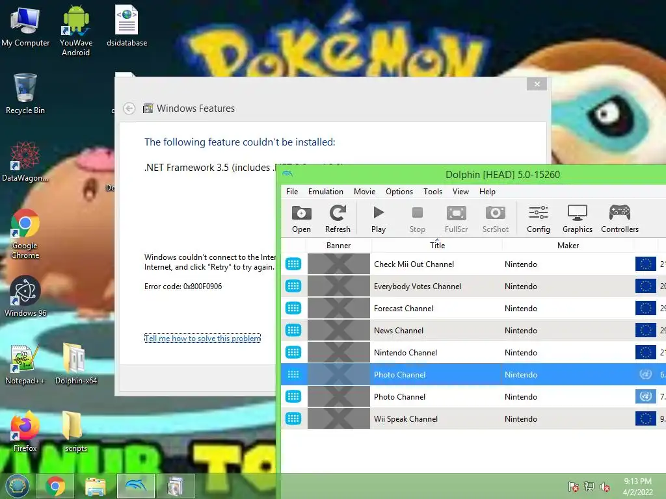Open the Movie menu
666x499 pixels.
(x=364, y=192)
